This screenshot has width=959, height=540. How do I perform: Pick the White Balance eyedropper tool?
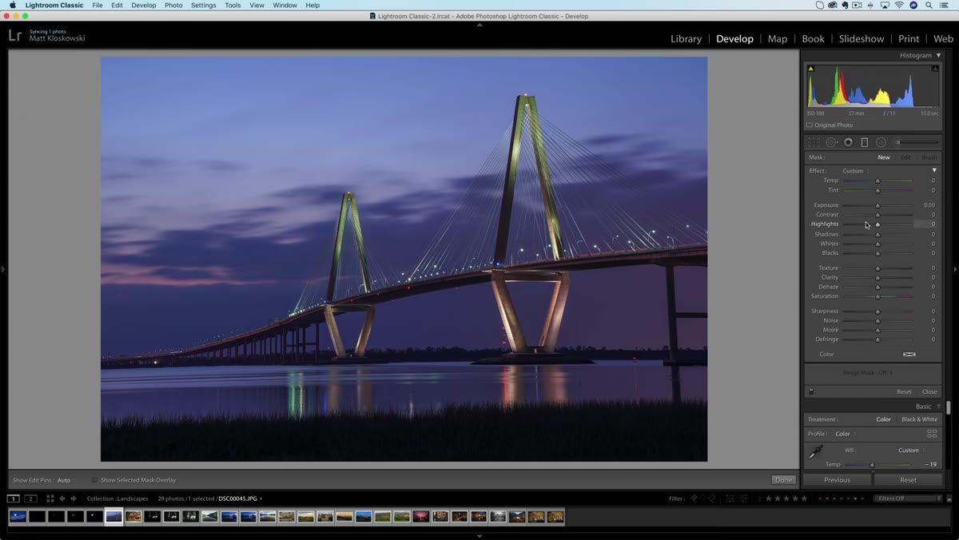pyautogui.click(x=816, y=452)
